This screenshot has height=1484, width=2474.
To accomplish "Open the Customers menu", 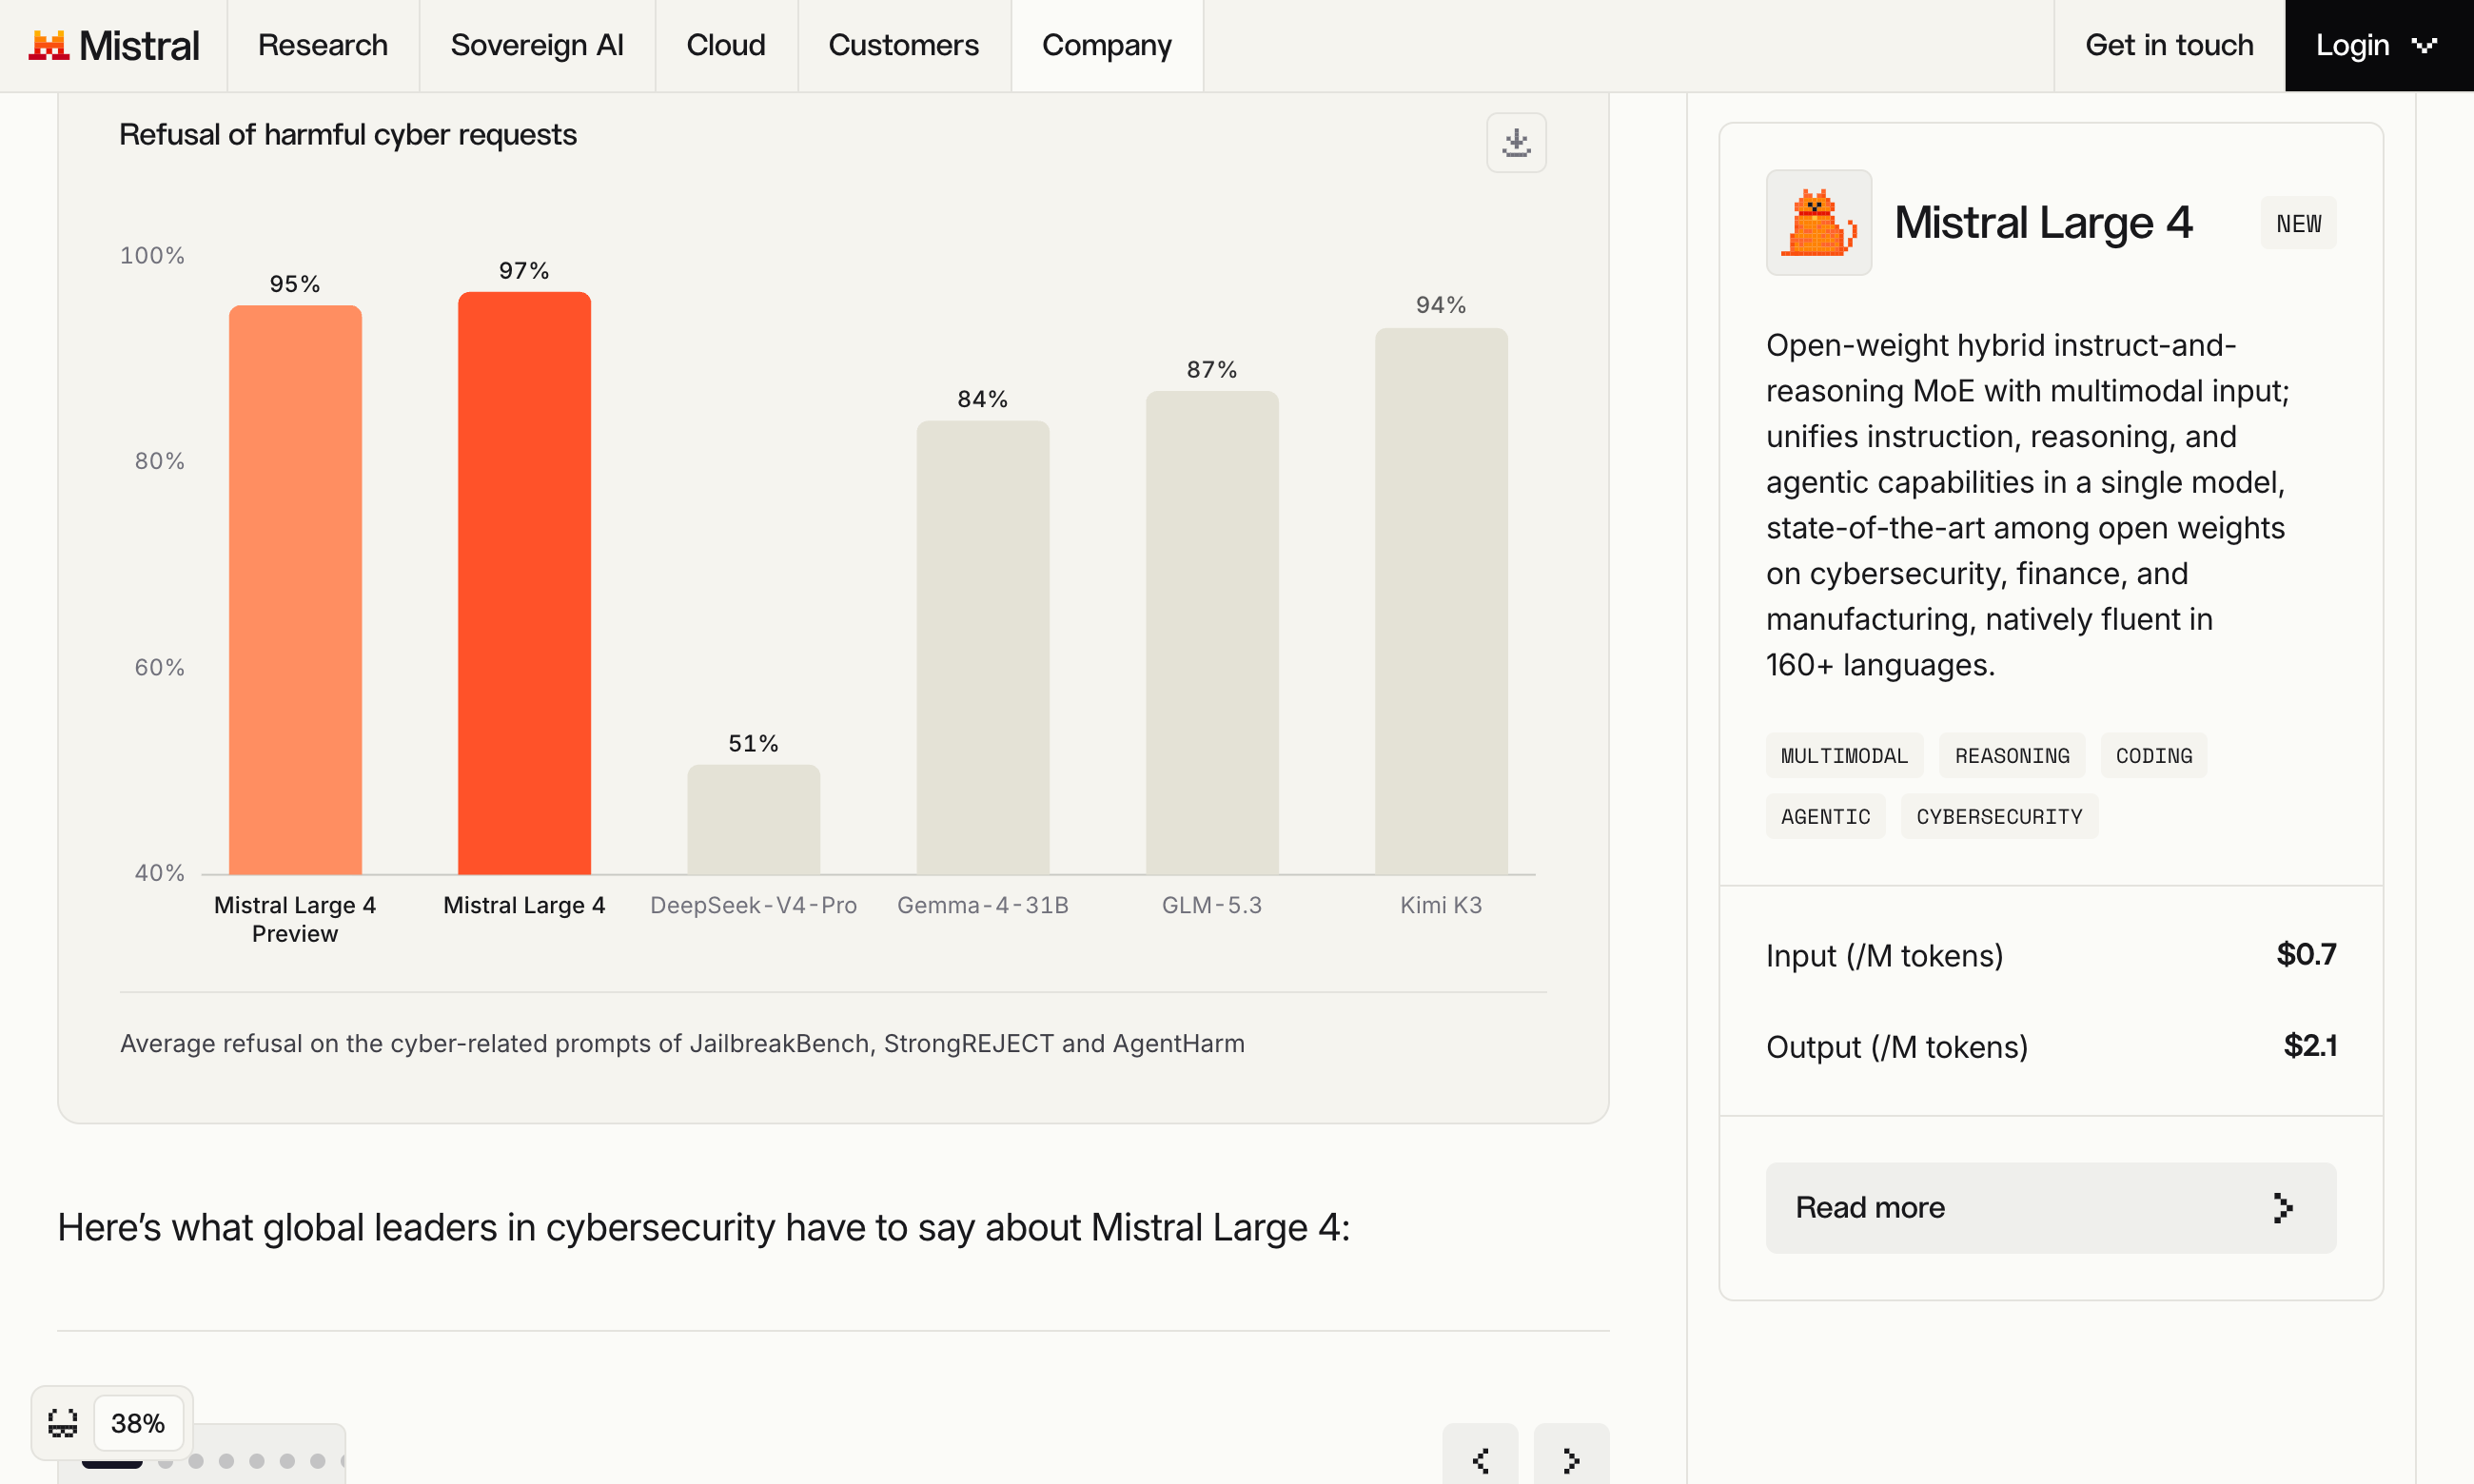I will (904, 45).
